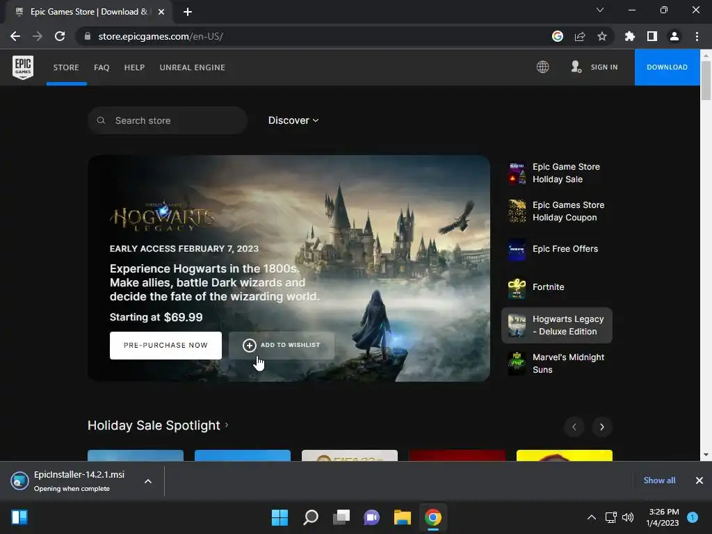
Task: Open the Chrome three-dot menu
Action: [697, 36]
